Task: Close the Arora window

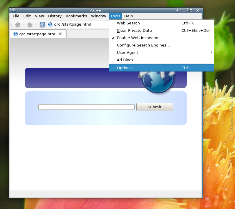Action: click(x=198, y=10)
